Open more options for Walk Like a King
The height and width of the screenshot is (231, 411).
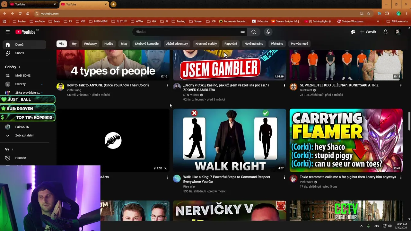click(284, 177)
